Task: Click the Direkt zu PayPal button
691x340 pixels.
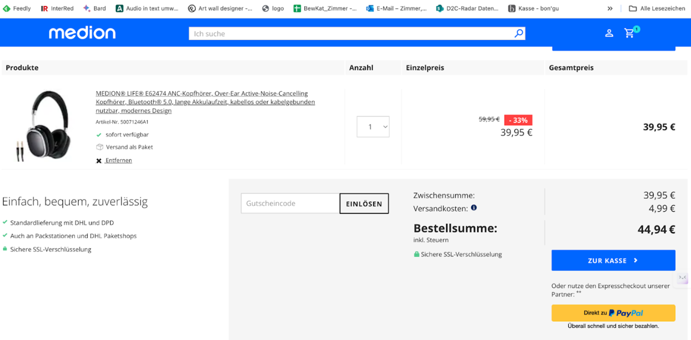Action: [613, 313]
